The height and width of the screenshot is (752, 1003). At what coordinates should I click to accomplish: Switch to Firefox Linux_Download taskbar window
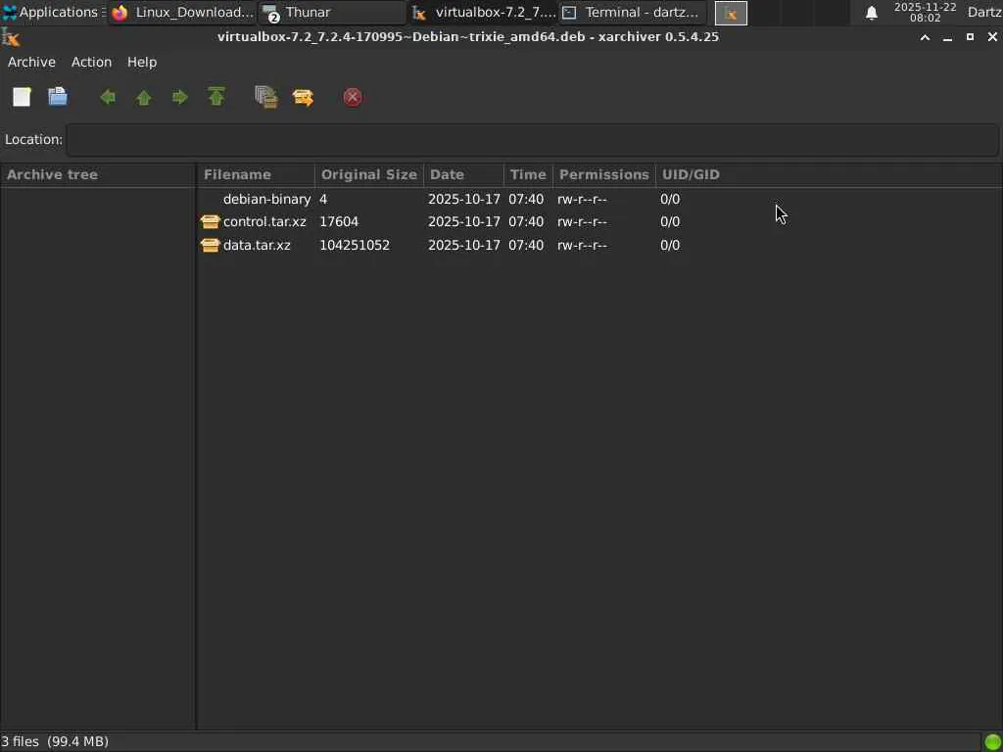click(183, 12)
